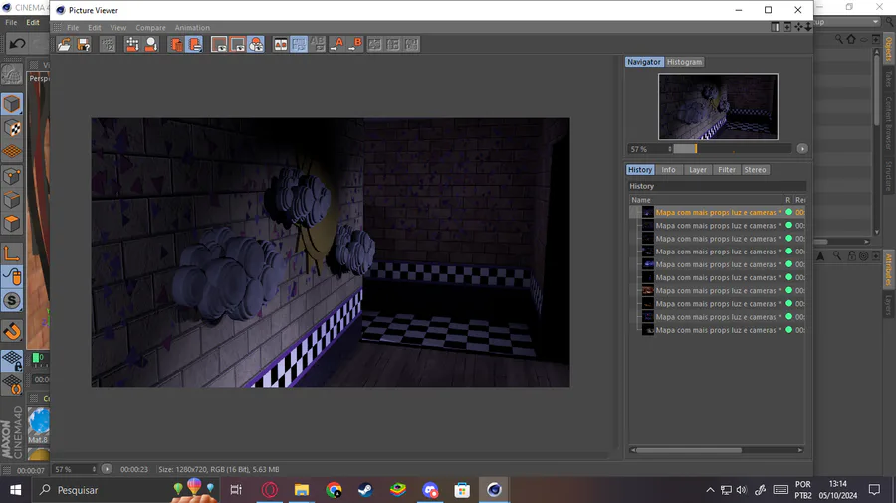Toggle the highlighted Remove All Images icon
The width and height of the screenshot is (896, 503).
point(195,45)
